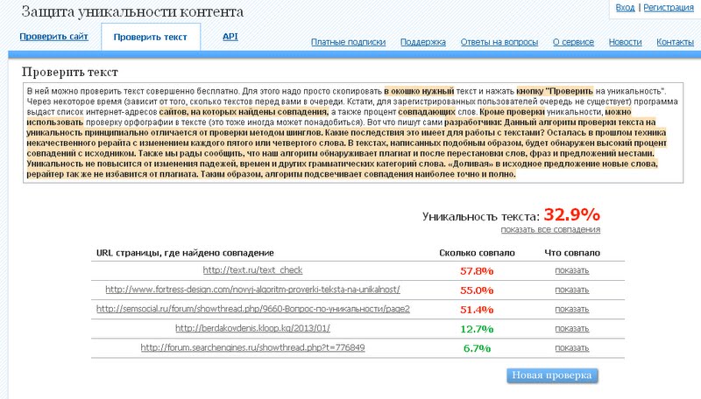701x399 pixels.
Task: Click the 6.7% match value
Action: tap(477, 348)
